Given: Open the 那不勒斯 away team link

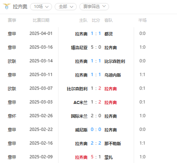Looking at the screenshot, I should point(112,144).
